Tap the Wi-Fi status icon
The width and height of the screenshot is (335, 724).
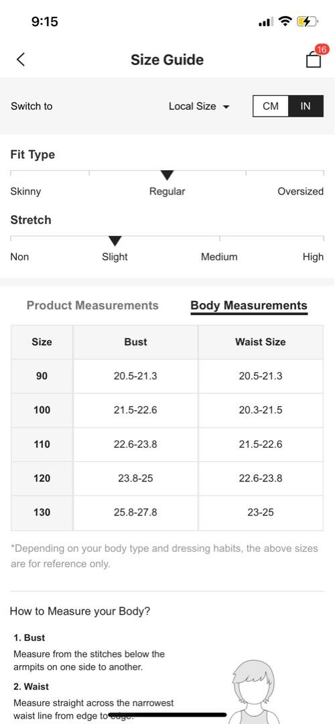[x=286, y=21]
